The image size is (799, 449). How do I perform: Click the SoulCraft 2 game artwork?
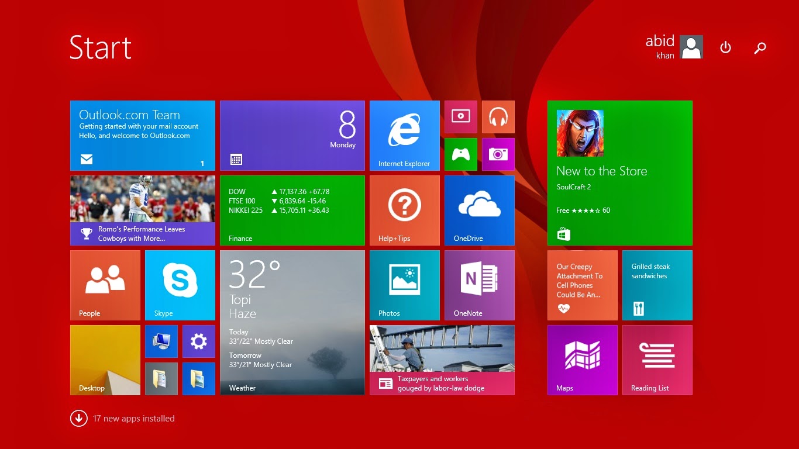point(580,133)
